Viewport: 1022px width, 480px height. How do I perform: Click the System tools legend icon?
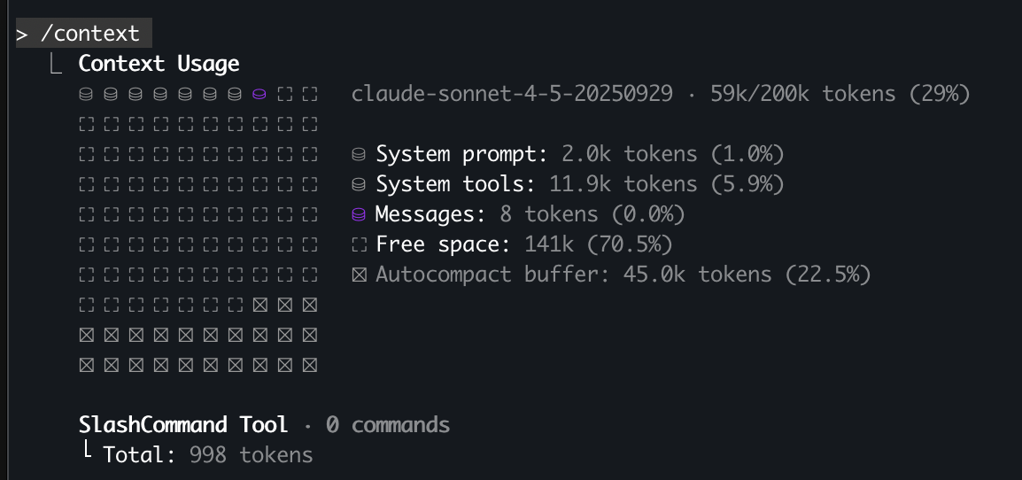[x=359, y=184]
